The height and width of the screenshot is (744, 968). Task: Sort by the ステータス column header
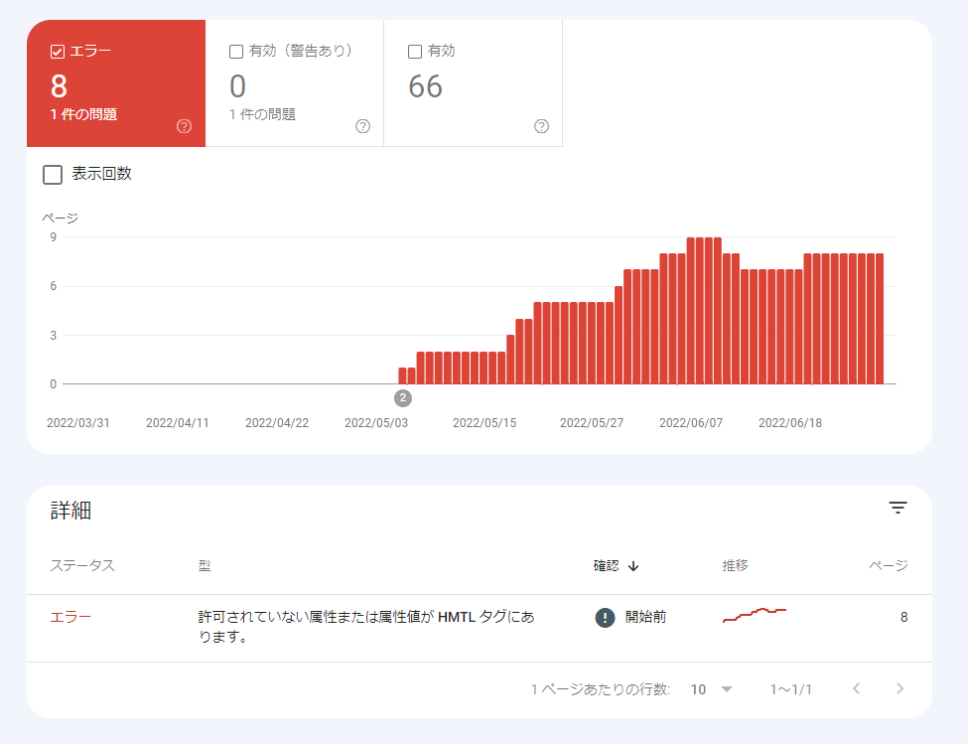[82, 566]
